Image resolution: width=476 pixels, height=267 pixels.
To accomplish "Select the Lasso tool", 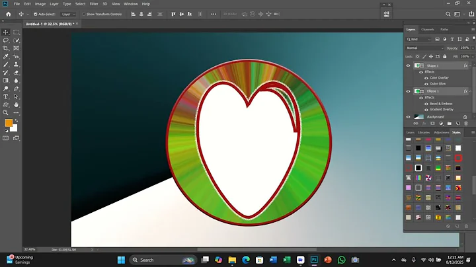I will tap(6, 40).
